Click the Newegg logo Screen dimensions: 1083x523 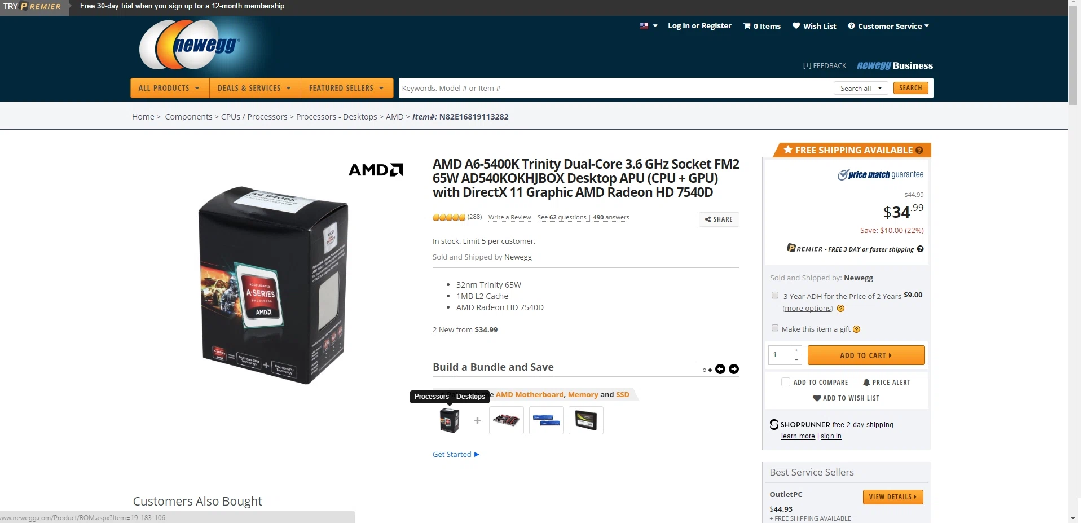(191, 45)
